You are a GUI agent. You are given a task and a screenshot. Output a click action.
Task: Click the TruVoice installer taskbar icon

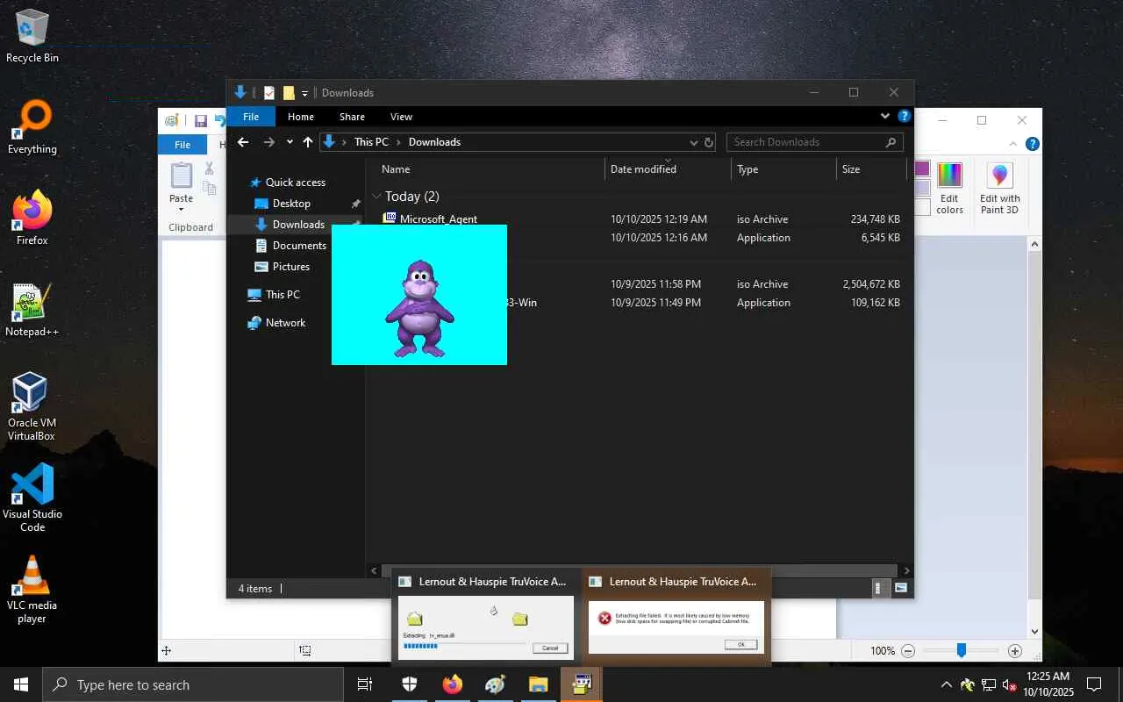pos(582,684)
